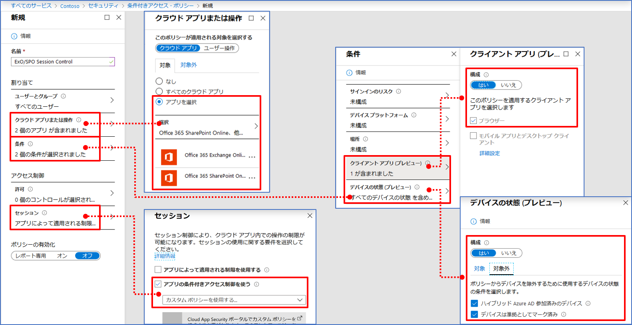Image resolution: width=632 pixels, height=325 pixels.
Task: Select ユーザー操作 toggle option
Action: pyautogui.click(x=219, y=48)
